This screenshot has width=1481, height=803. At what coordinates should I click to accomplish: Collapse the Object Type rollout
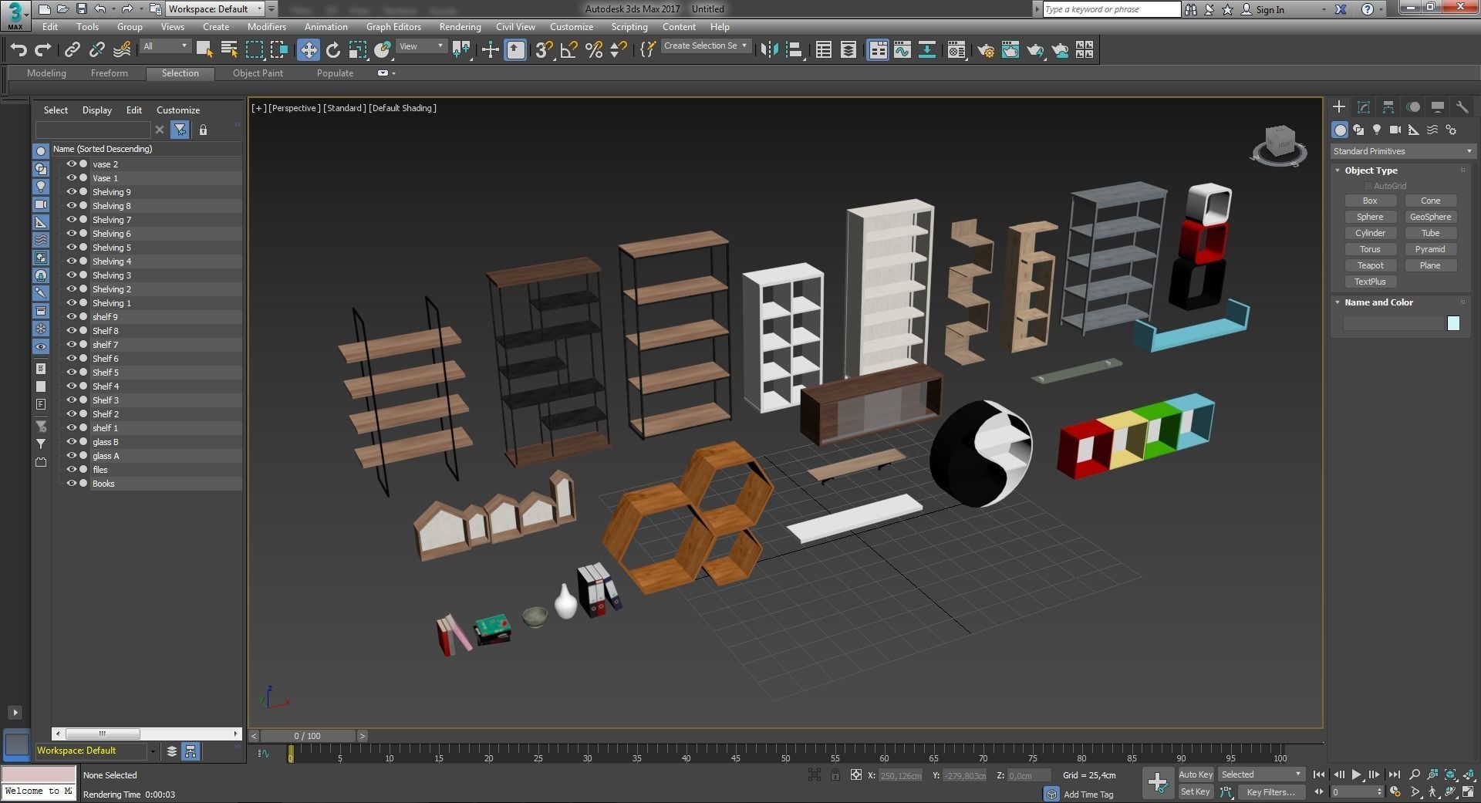pyautogui.click(x=1338, y=170)
